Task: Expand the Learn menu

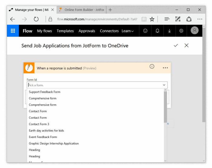Action: point(128,31)
